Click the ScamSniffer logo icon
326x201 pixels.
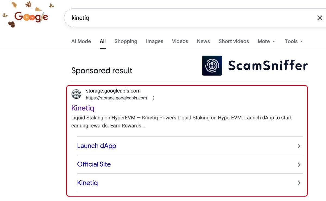[212, 66]
